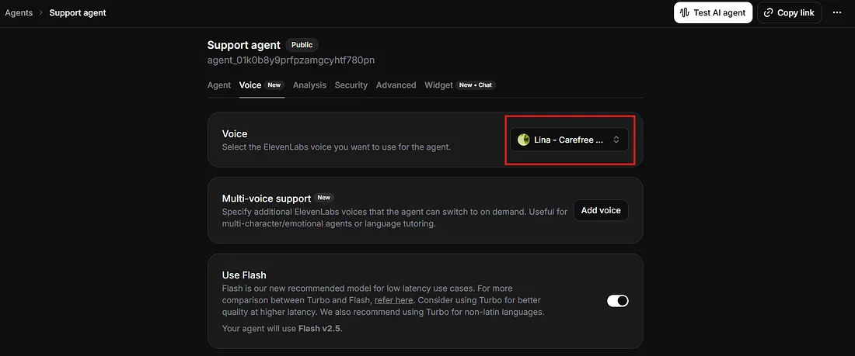Click the Use Flash heading
Screen dimensions: 855x356
244,275
